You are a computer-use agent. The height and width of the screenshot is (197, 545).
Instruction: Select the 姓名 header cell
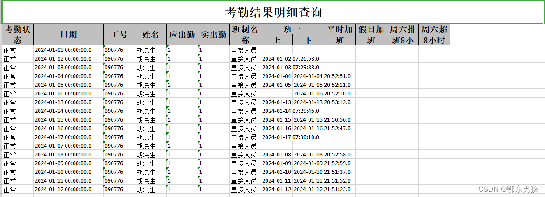pyautogui.click(x=151, y=34)
